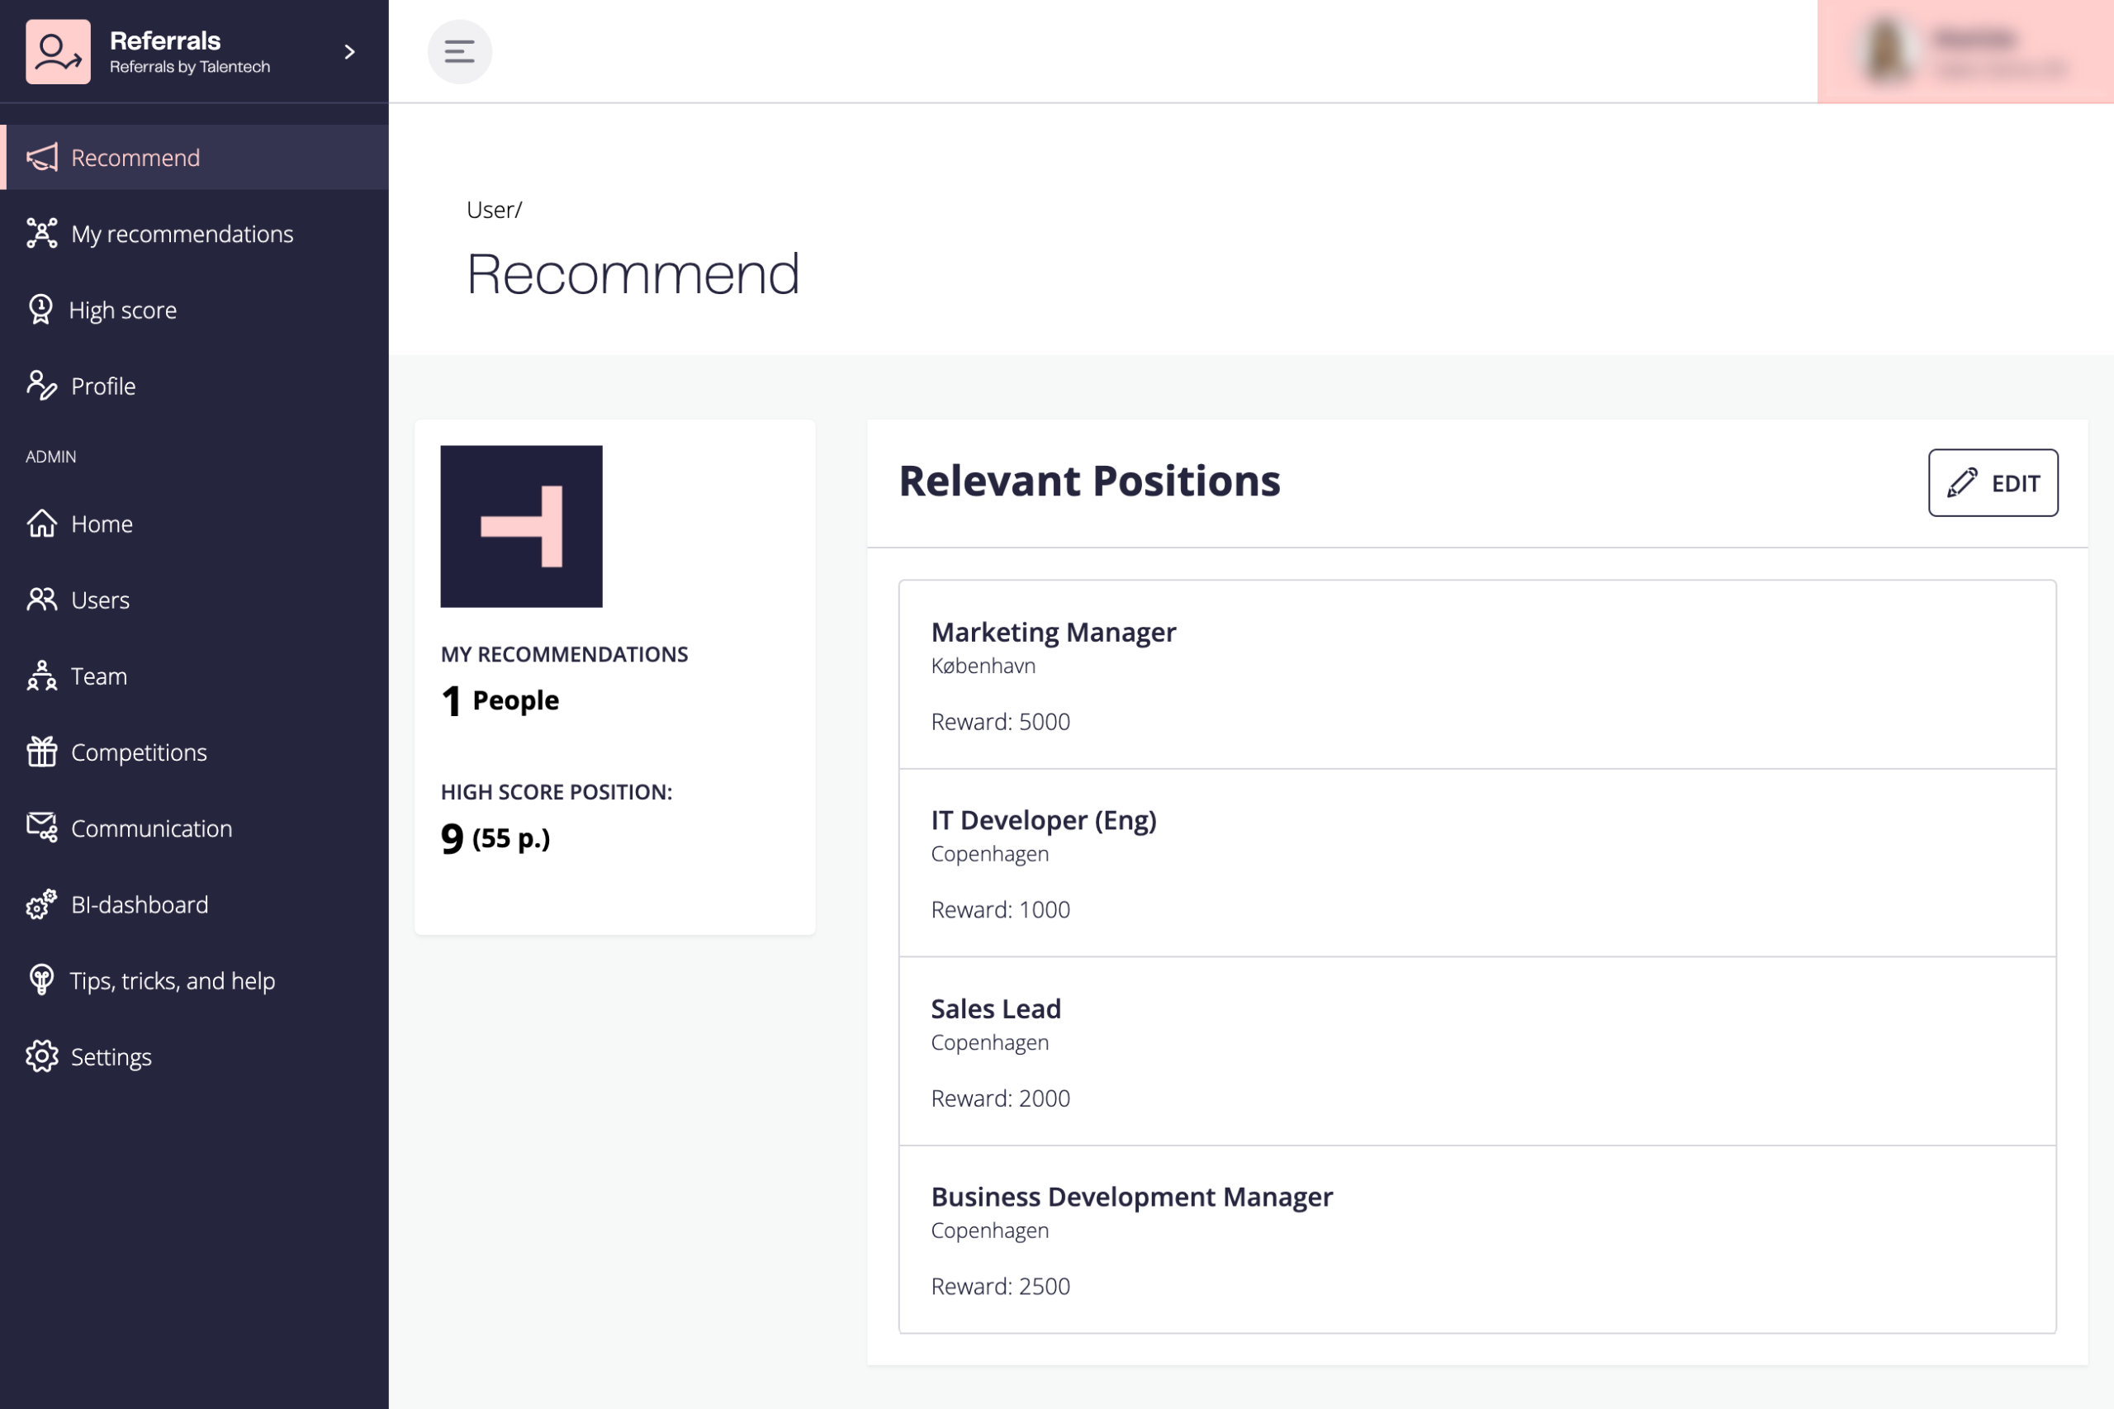The height and width of the screenshot is (1409, 2114).
Task: Open the user account menu top right
Action: click(1964, 52)
